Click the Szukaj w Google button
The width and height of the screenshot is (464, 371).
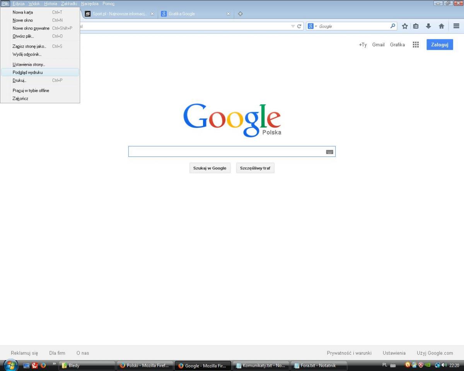pyautogui.click(x=210, y=168)
